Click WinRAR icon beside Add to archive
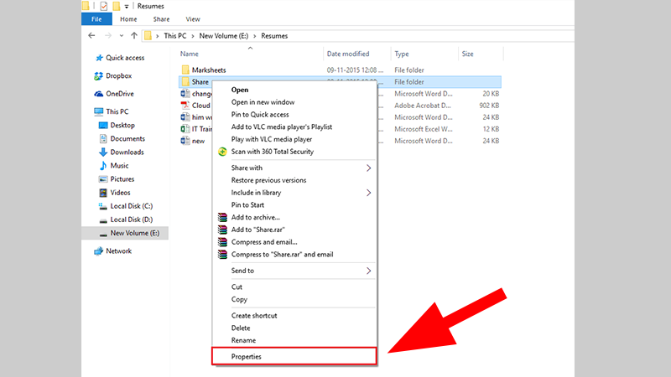The height and width of the screenshot is (377, 671). click(x=222, y=218)
